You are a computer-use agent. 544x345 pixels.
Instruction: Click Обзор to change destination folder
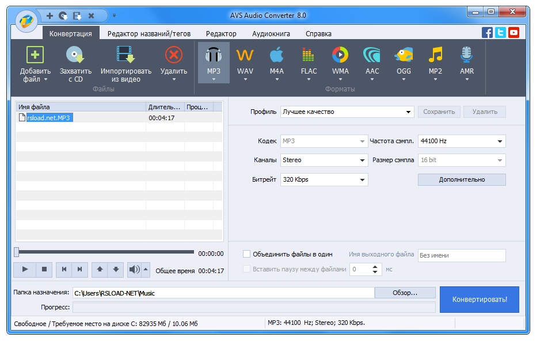(404, 292)
